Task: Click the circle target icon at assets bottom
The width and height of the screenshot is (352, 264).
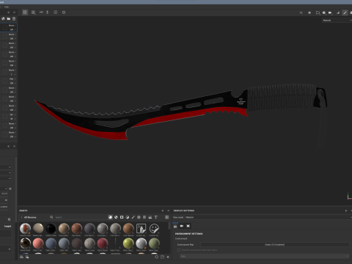Action: click(157, 257)
